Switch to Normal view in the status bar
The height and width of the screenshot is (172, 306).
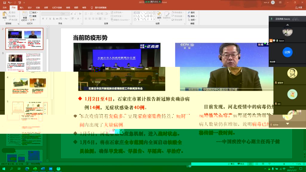coord(250,164)
